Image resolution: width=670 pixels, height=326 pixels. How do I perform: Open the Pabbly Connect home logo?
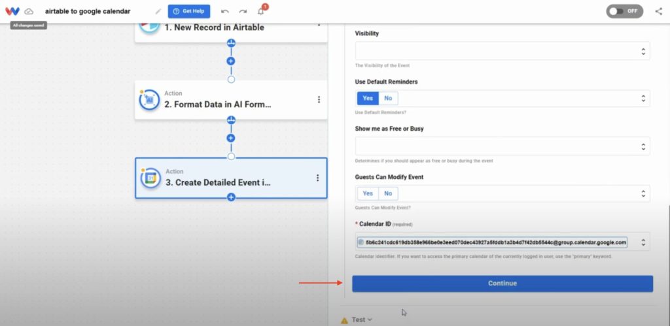click(12, 12)
